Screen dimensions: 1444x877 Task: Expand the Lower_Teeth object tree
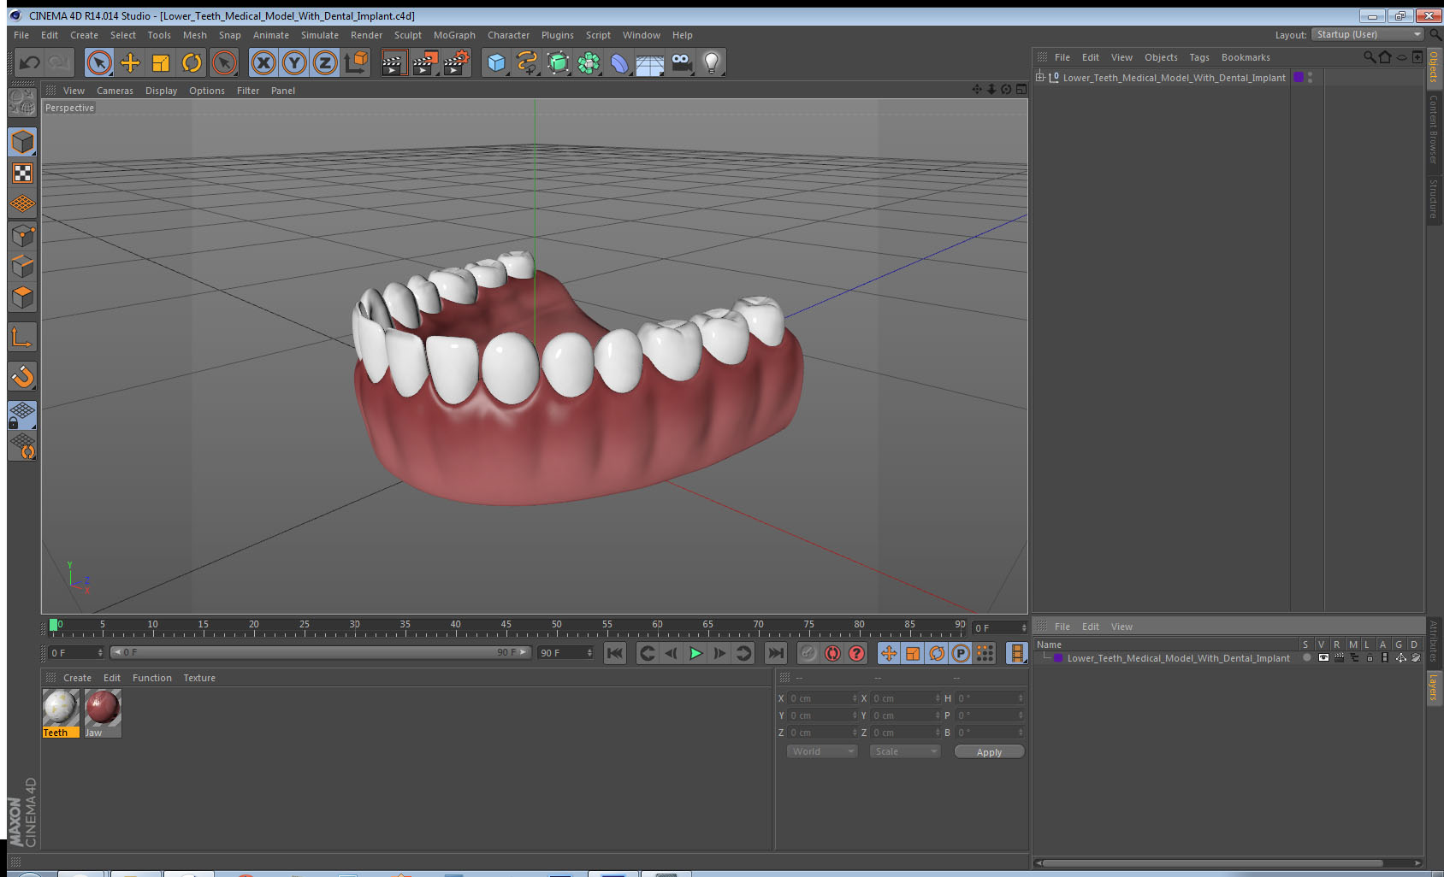pyautogui.click(x=1040, y=77)
